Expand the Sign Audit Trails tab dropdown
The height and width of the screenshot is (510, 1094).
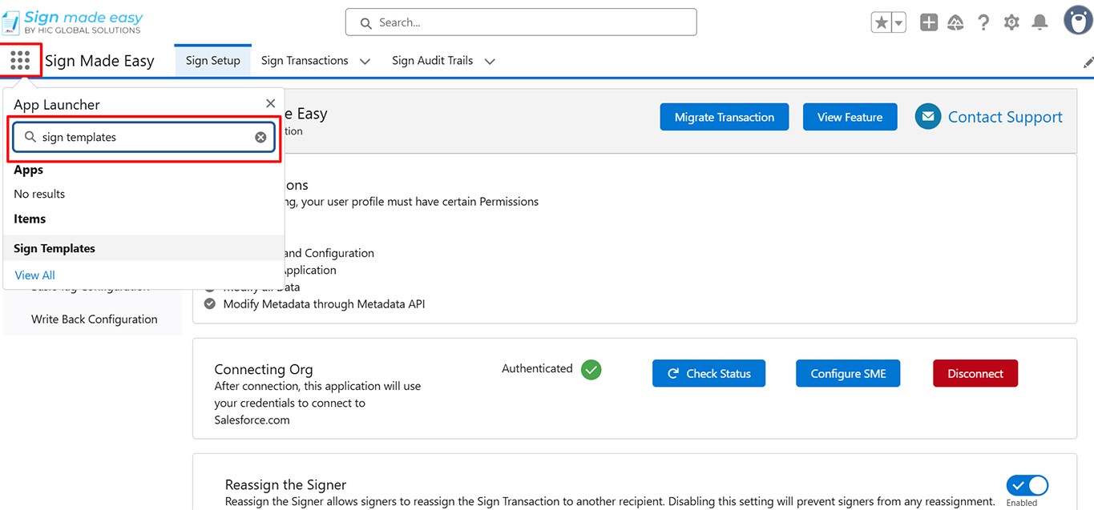click(x=490, y=61)
